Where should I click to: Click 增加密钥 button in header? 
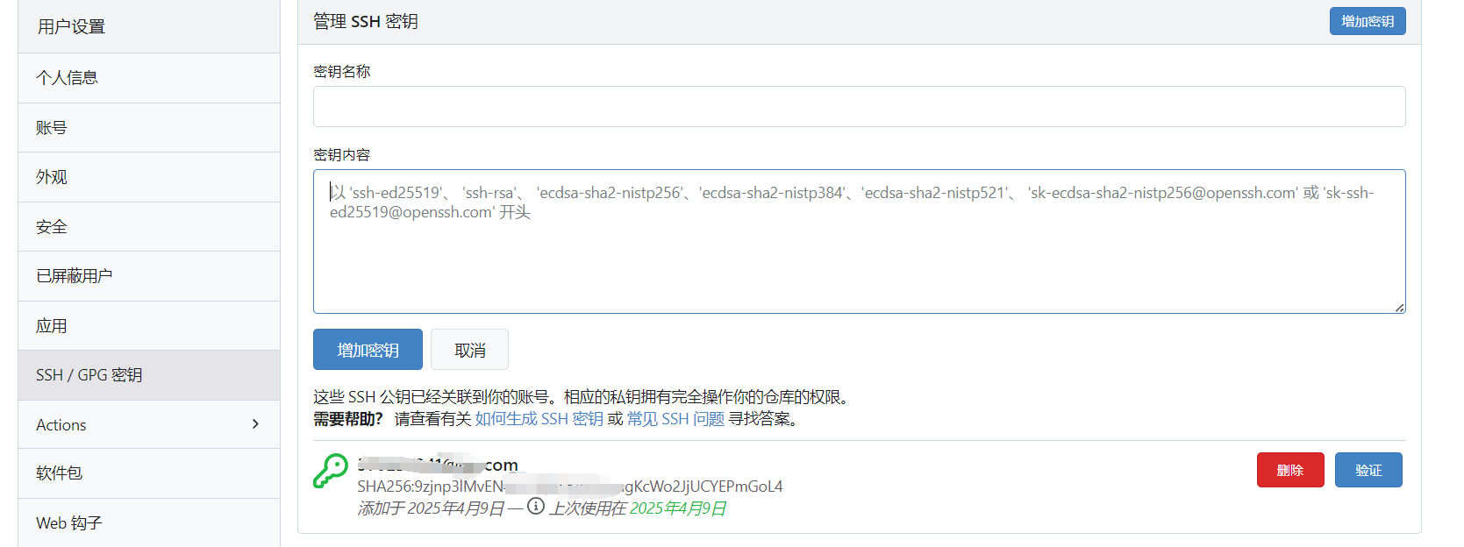tap(1367, 21)
